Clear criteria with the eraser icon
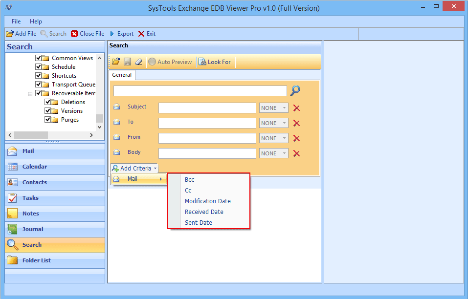Viewport: 468px width, 299px height. 138,62
